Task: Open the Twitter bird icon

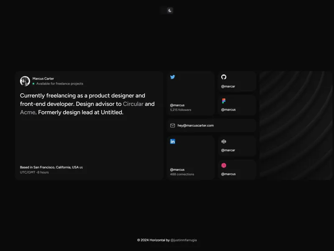Action: pos(172,77)
